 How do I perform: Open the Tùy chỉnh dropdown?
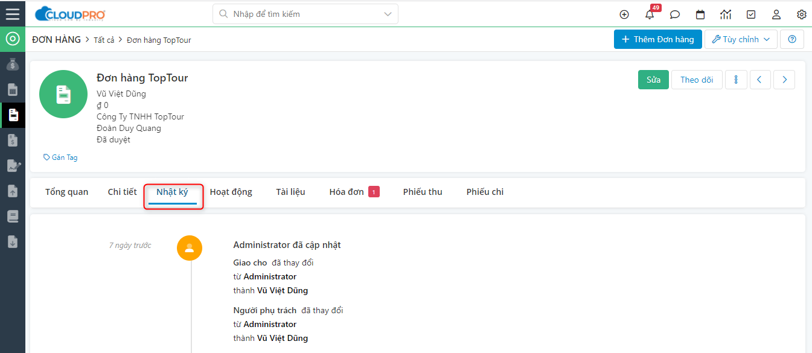pyautogui.click(x=741, y=39)
